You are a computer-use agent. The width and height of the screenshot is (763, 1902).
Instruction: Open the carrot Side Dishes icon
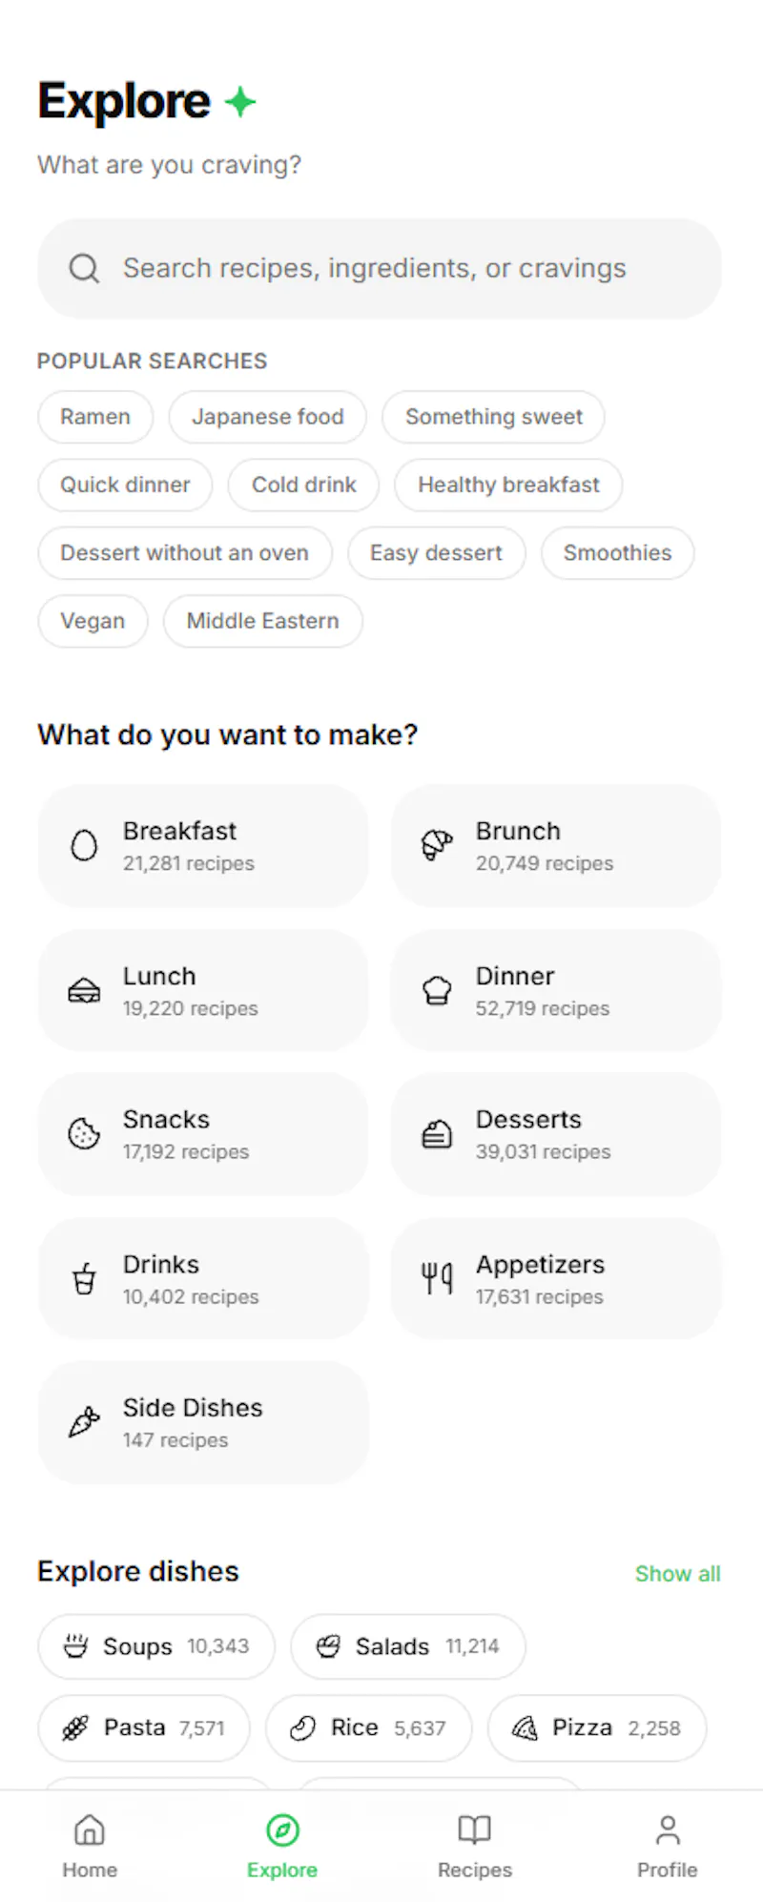84,1422
